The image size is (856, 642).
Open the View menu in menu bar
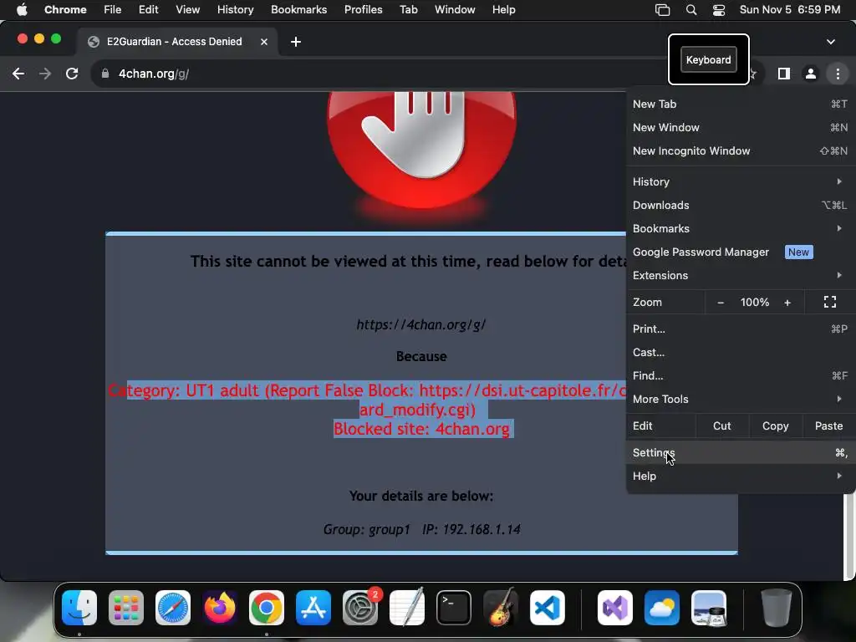click(x=187, y=10)
